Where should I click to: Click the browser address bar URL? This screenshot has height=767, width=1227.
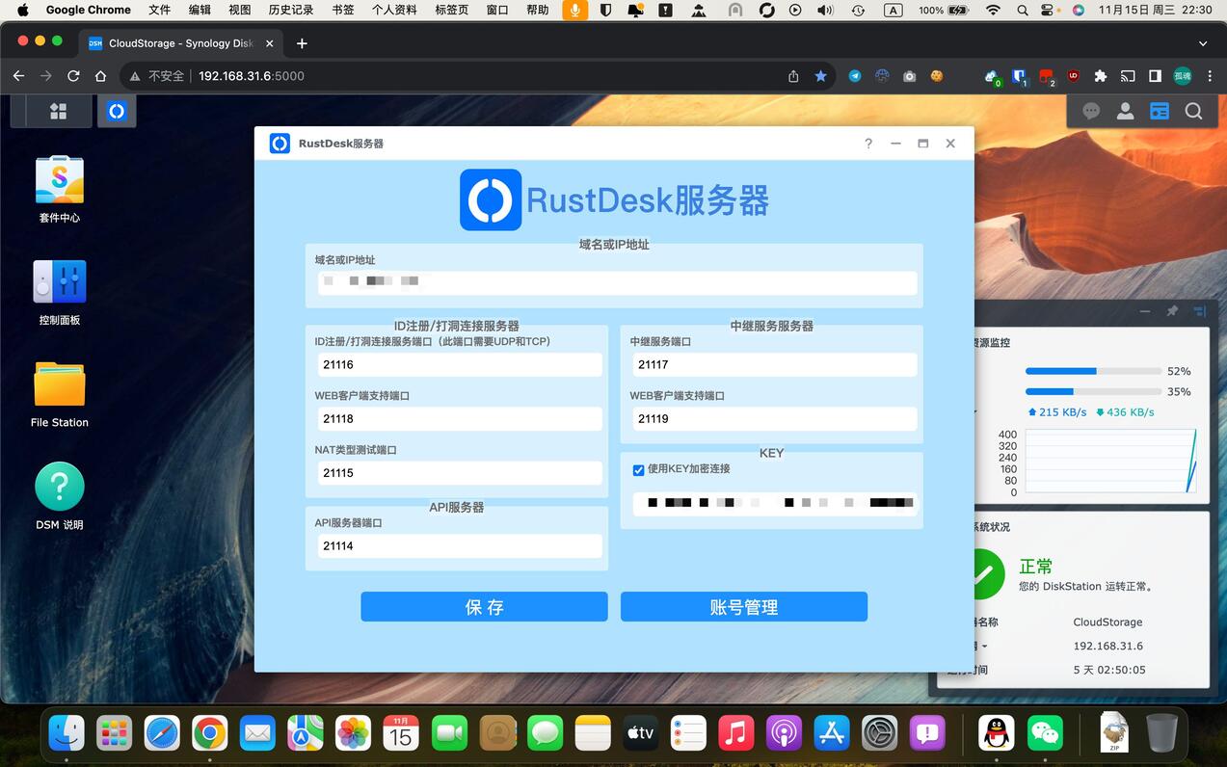point(252,76)
